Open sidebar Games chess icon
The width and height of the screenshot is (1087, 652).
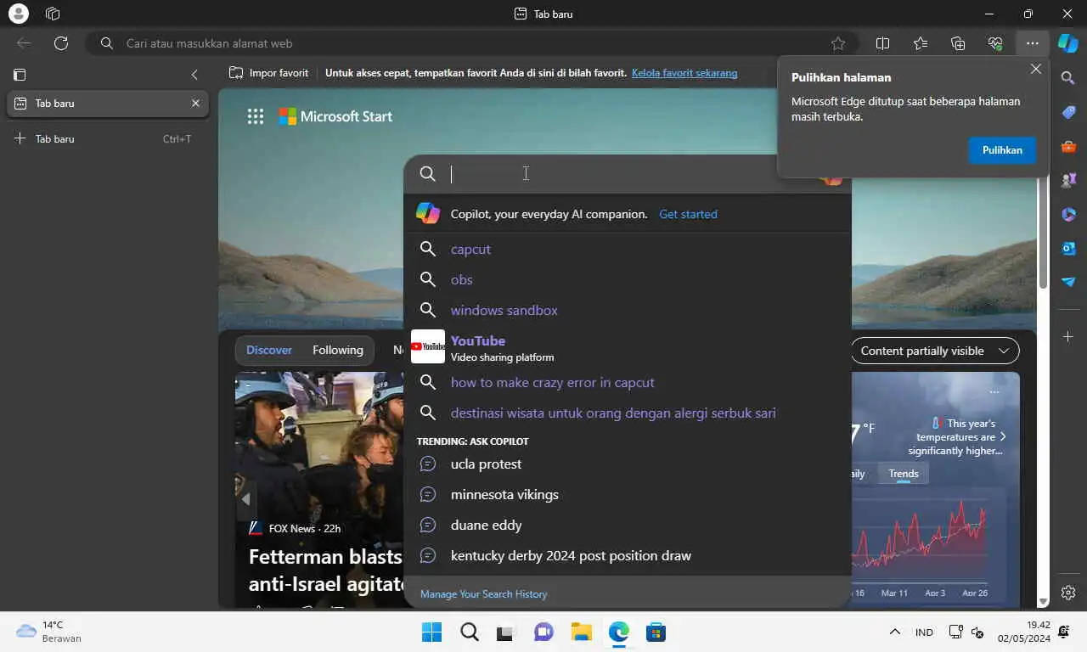(1068, 180)
